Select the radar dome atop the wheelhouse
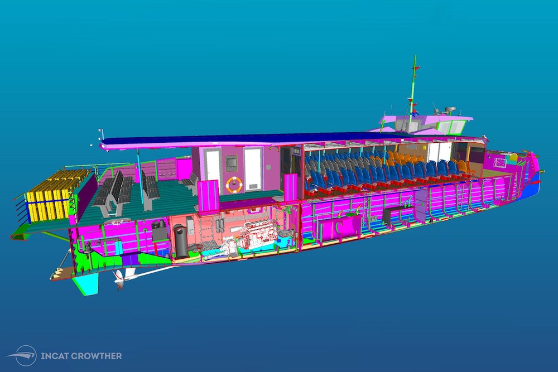 tap(450, 109)
